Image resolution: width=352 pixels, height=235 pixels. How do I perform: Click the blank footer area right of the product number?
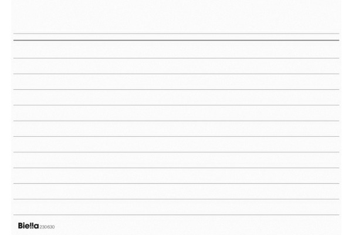205,226
